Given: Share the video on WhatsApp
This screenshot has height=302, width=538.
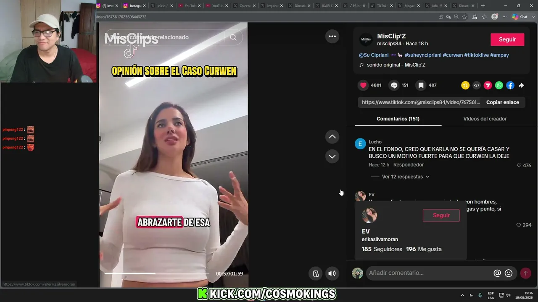Looking at the screenshot, I should pyautogui.click(x=499, y=85).
